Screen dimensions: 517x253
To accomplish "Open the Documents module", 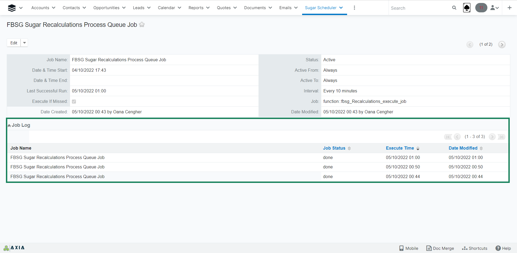I will pos(255,8).
